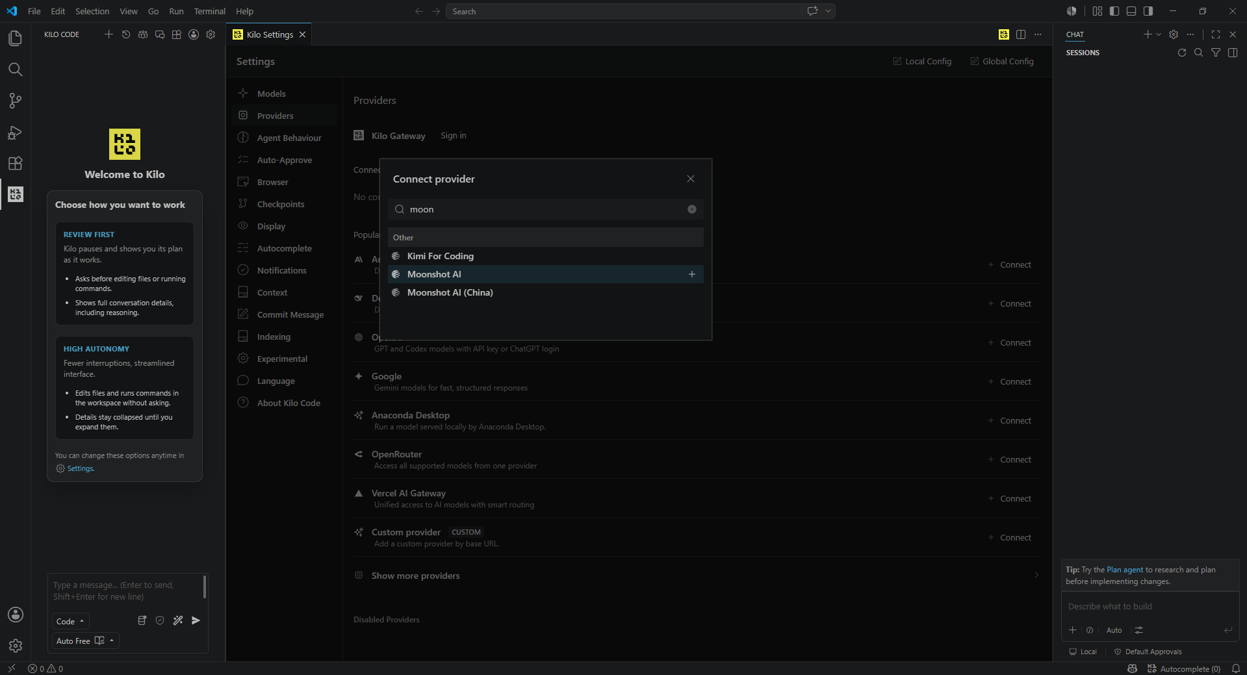Open the Global Config file
The width and height of the screenshot is (1247, 675).
pos(1002,61)
